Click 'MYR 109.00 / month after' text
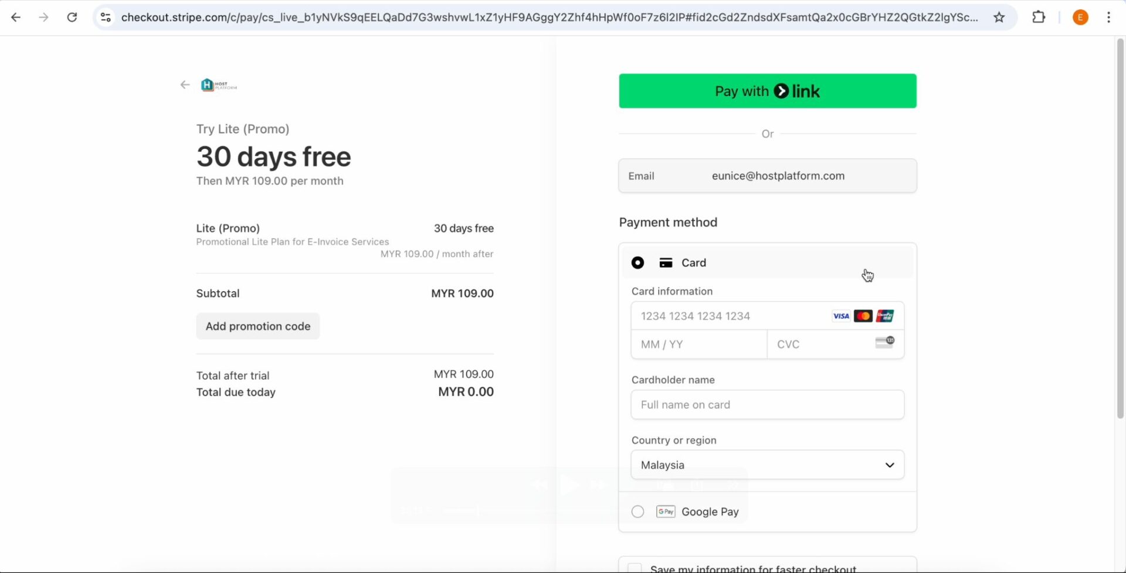 (437, 254)
